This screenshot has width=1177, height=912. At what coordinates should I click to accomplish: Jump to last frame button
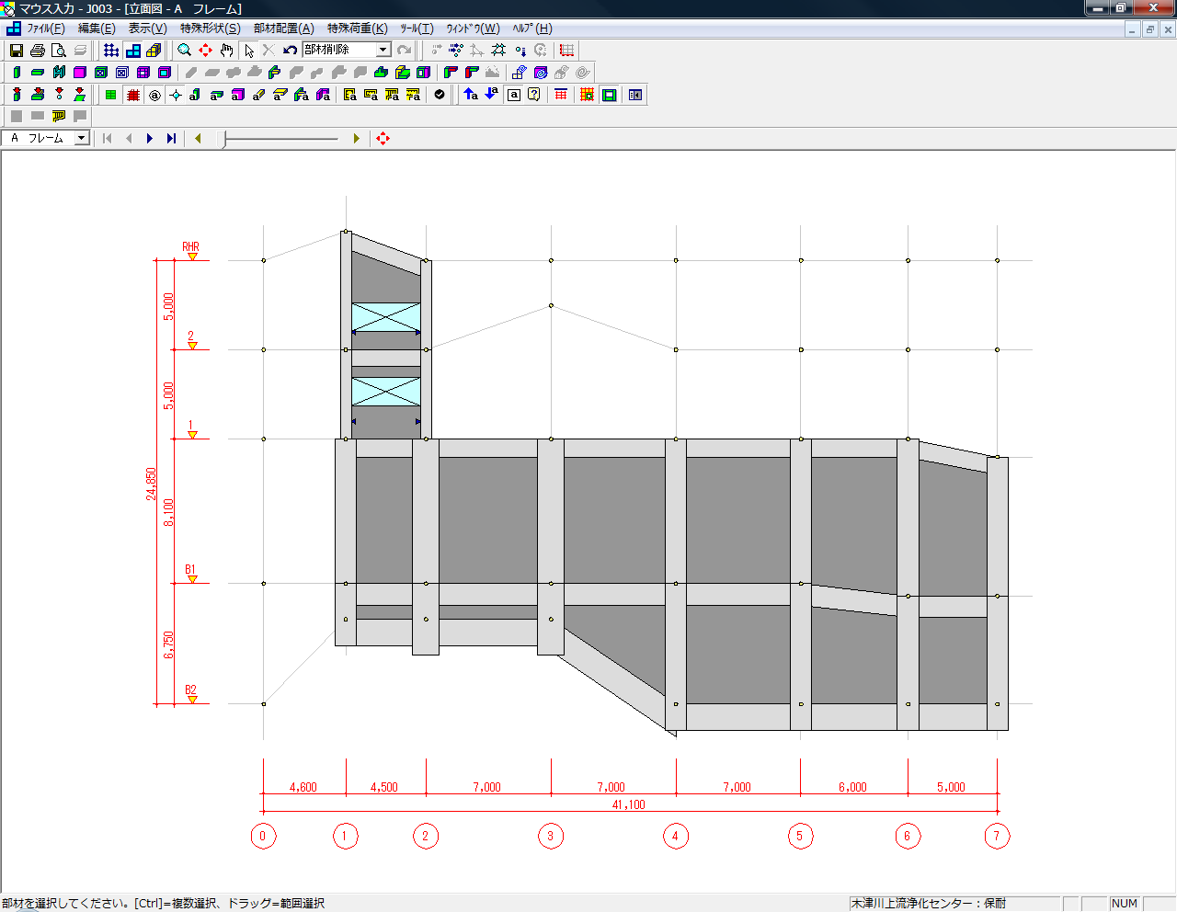171,139
